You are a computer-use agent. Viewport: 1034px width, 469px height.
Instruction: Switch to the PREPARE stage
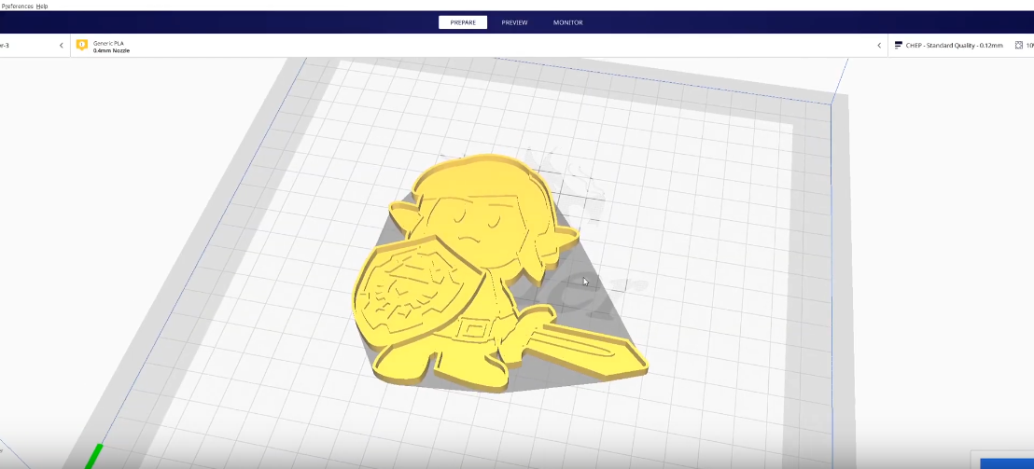coord(463,22)
